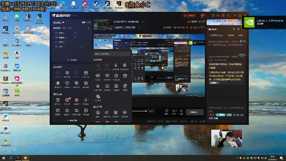Click the shield icon in the popup's first row
Screen dimensions: 286x161
coord(125,65)
